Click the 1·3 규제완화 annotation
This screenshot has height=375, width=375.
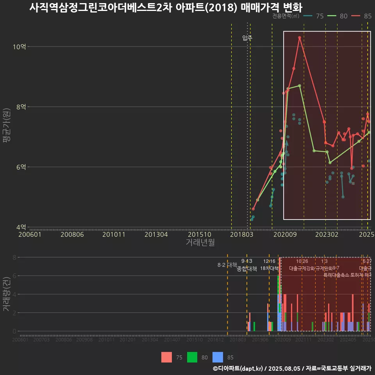click(x=324, y=265)
